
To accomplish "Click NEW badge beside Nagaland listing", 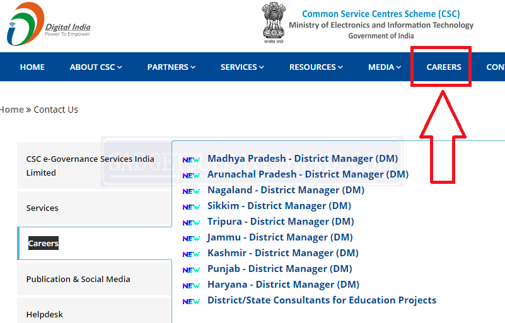I will click(x=191, y=191).
